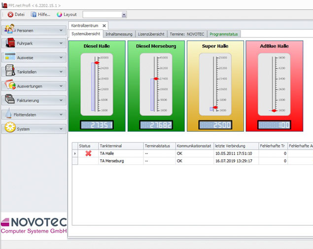313x249 pixels.
Task: Expand the Fuhrpark section chevron
Action: 61,43
